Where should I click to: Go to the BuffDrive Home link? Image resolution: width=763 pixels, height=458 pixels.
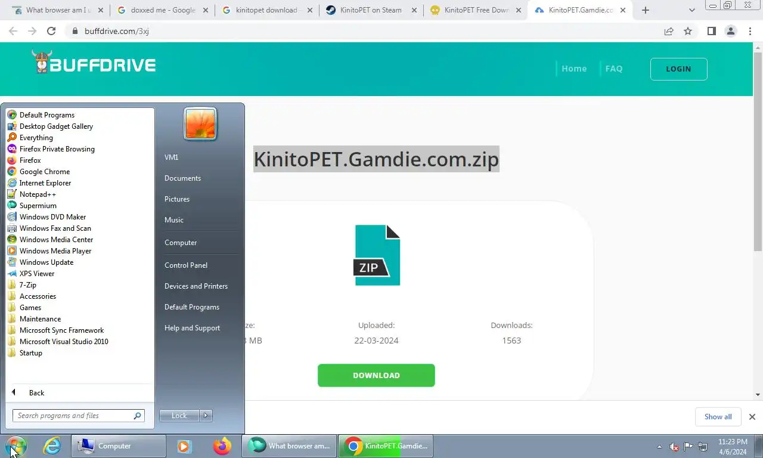(574, 69)
